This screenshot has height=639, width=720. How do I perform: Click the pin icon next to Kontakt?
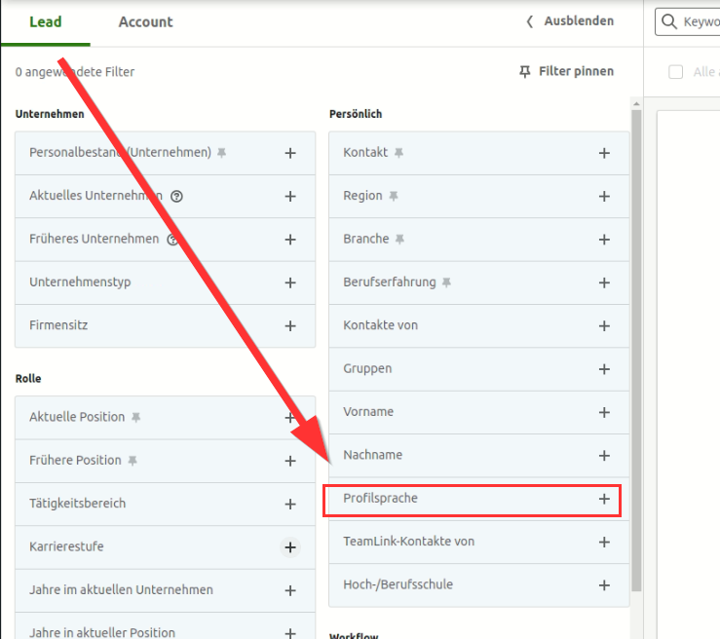click(398, 153)
